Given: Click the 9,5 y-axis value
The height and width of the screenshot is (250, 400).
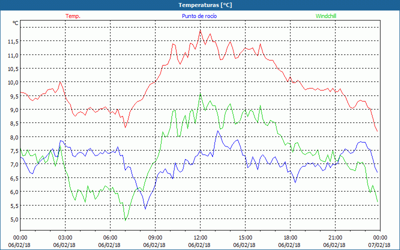Looking at the screenshot, I should pyautogui.click(x=14, y=96).
